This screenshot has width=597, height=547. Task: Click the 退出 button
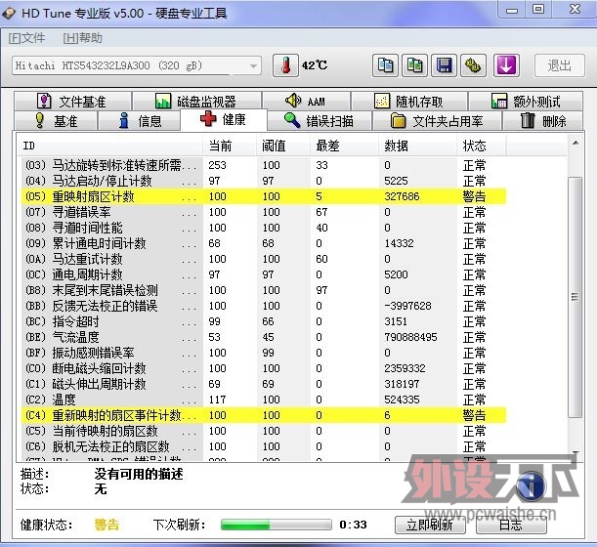pos(560,65)
